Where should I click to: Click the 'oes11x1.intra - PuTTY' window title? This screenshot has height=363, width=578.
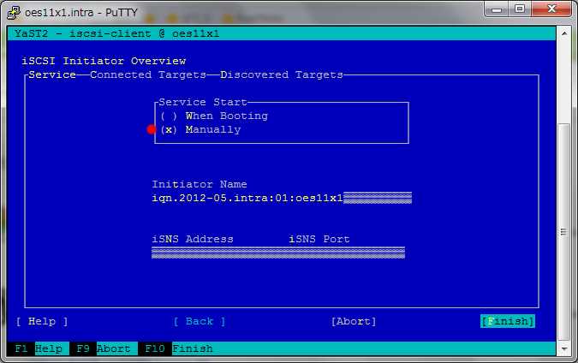81,13
